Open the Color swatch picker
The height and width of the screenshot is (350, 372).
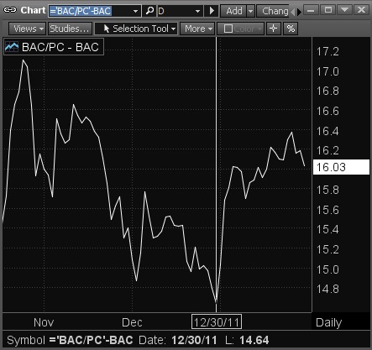click(241, 29)
